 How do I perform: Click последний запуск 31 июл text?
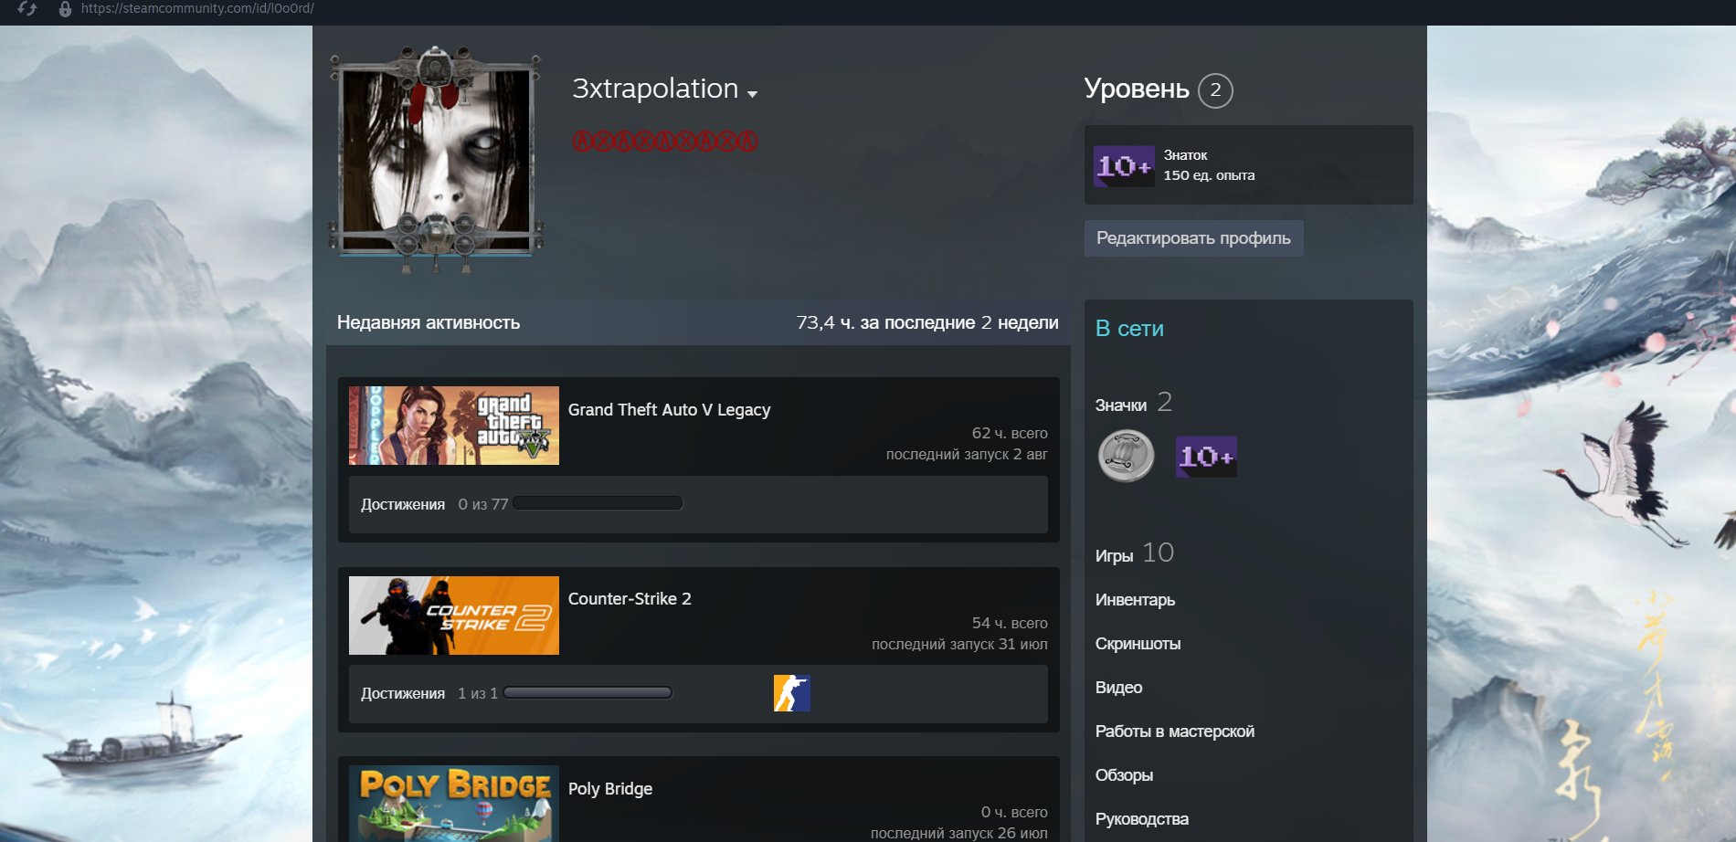tap(959, 644)
